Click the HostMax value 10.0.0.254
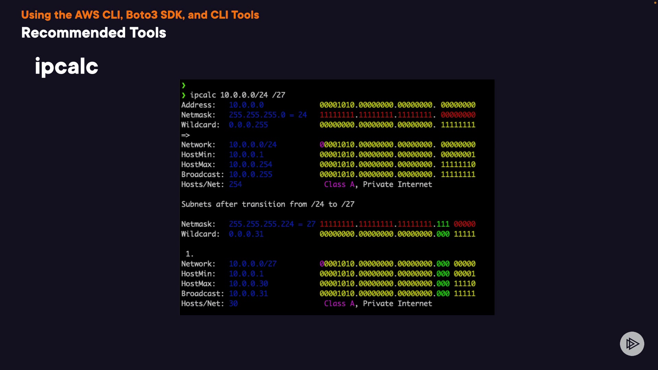This screenshot has width=658, height=370. pos(251,165)
